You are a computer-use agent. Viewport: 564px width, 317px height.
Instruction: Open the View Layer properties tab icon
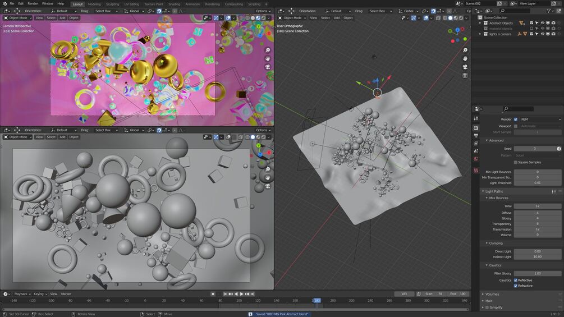[476, 144]
